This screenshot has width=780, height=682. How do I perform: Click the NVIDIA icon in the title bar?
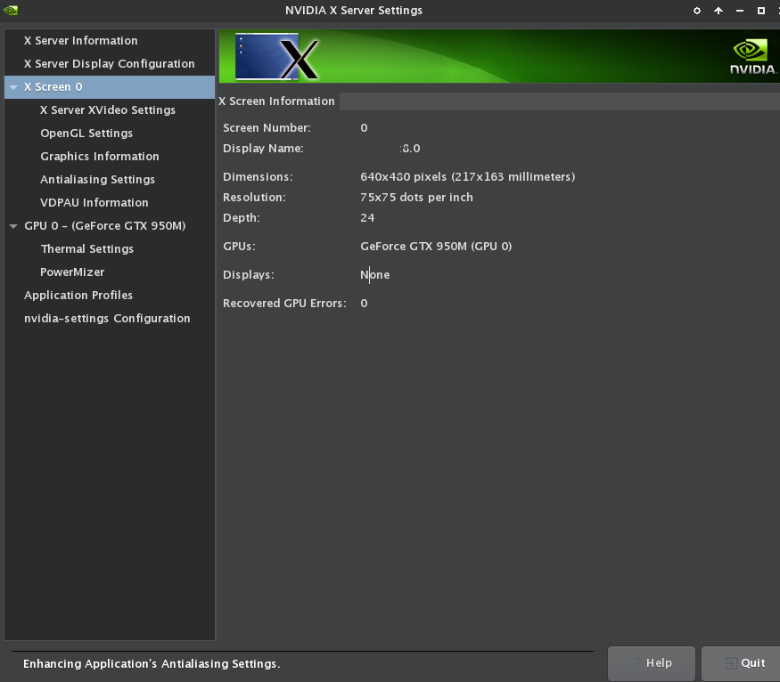tap(11, 11)
